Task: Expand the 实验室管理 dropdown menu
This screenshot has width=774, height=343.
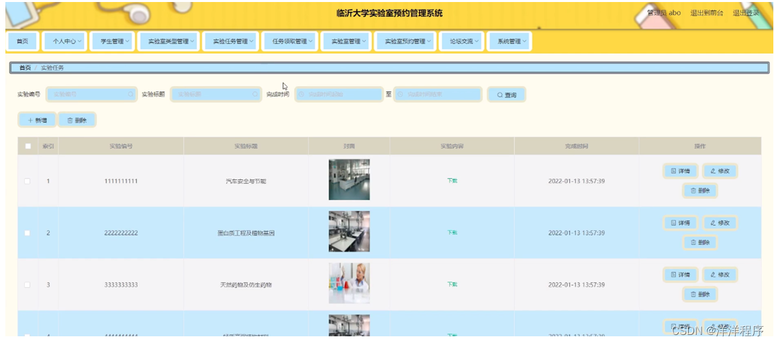Action: [x=346, y=42]
